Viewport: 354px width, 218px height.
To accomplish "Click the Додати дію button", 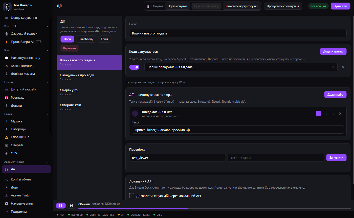I will click(x=335, y=95).
